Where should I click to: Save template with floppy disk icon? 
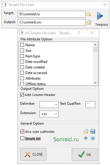point(93,131)
